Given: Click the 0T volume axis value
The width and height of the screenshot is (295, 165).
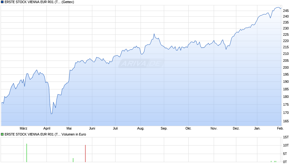Looking at the screenshot, I should (285, 162).
